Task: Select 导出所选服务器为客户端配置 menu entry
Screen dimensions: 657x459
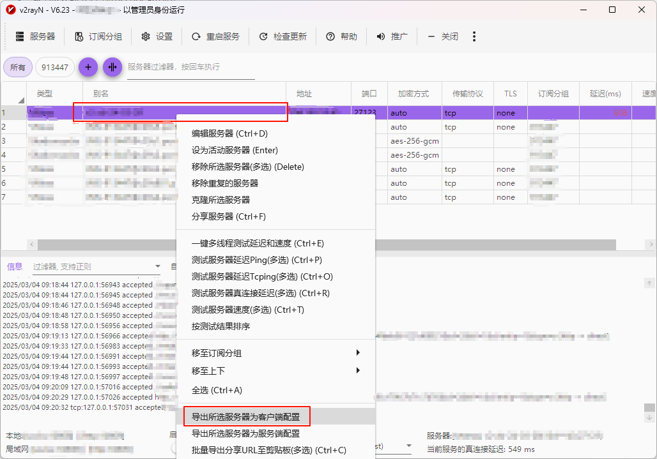Action: [x=245, y=417]
